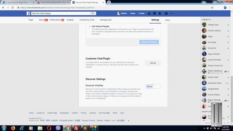233x131 pixels.
Task: Click the browser back arrow
Action: coord(3,8)
